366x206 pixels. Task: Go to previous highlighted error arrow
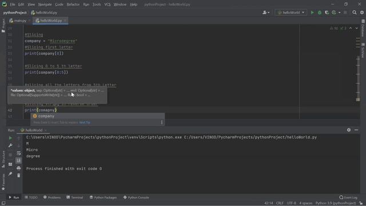pyautogui.click(x=351, y=28)
